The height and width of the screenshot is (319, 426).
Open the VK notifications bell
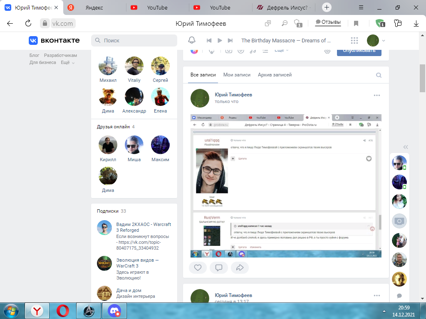click(191, 40)
